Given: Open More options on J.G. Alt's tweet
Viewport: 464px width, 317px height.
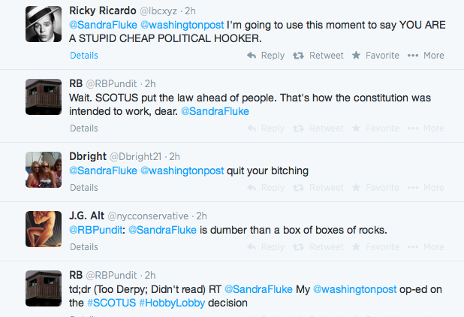Looking at the screenshot, I should pos(426,247).
